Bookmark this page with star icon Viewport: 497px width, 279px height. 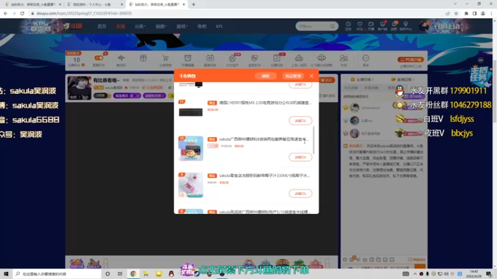(x=456, y=13)
